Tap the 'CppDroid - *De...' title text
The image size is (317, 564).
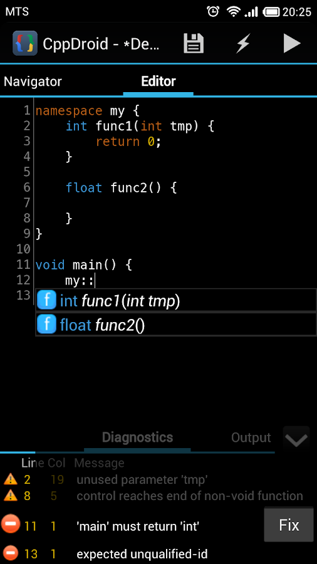click(x=101, y=44)
